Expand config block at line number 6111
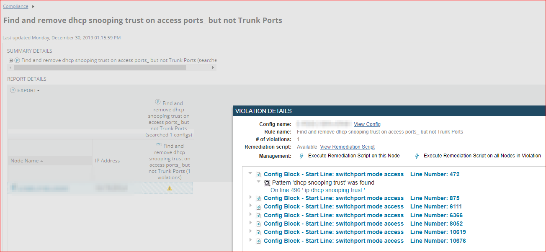Viewport: 546px width, 252px height. click(x=251, y=206)
